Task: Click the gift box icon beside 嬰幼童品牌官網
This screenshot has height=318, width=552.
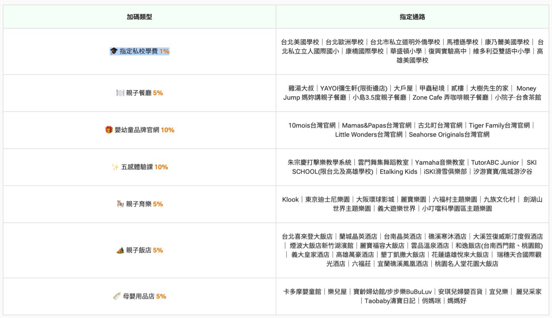Action: (109, 130)
